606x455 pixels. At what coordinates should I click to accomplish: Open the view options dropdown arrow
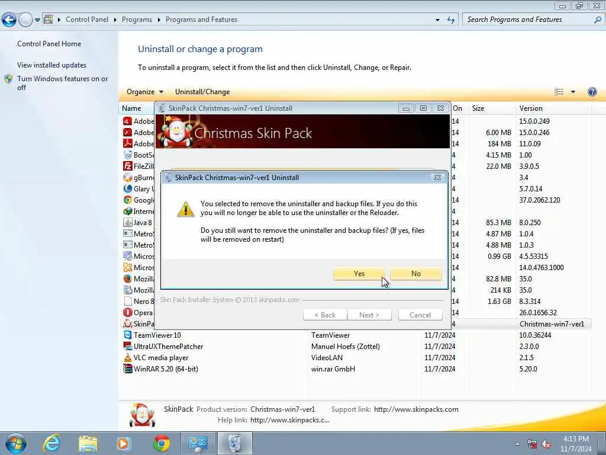tap(573, 92)
